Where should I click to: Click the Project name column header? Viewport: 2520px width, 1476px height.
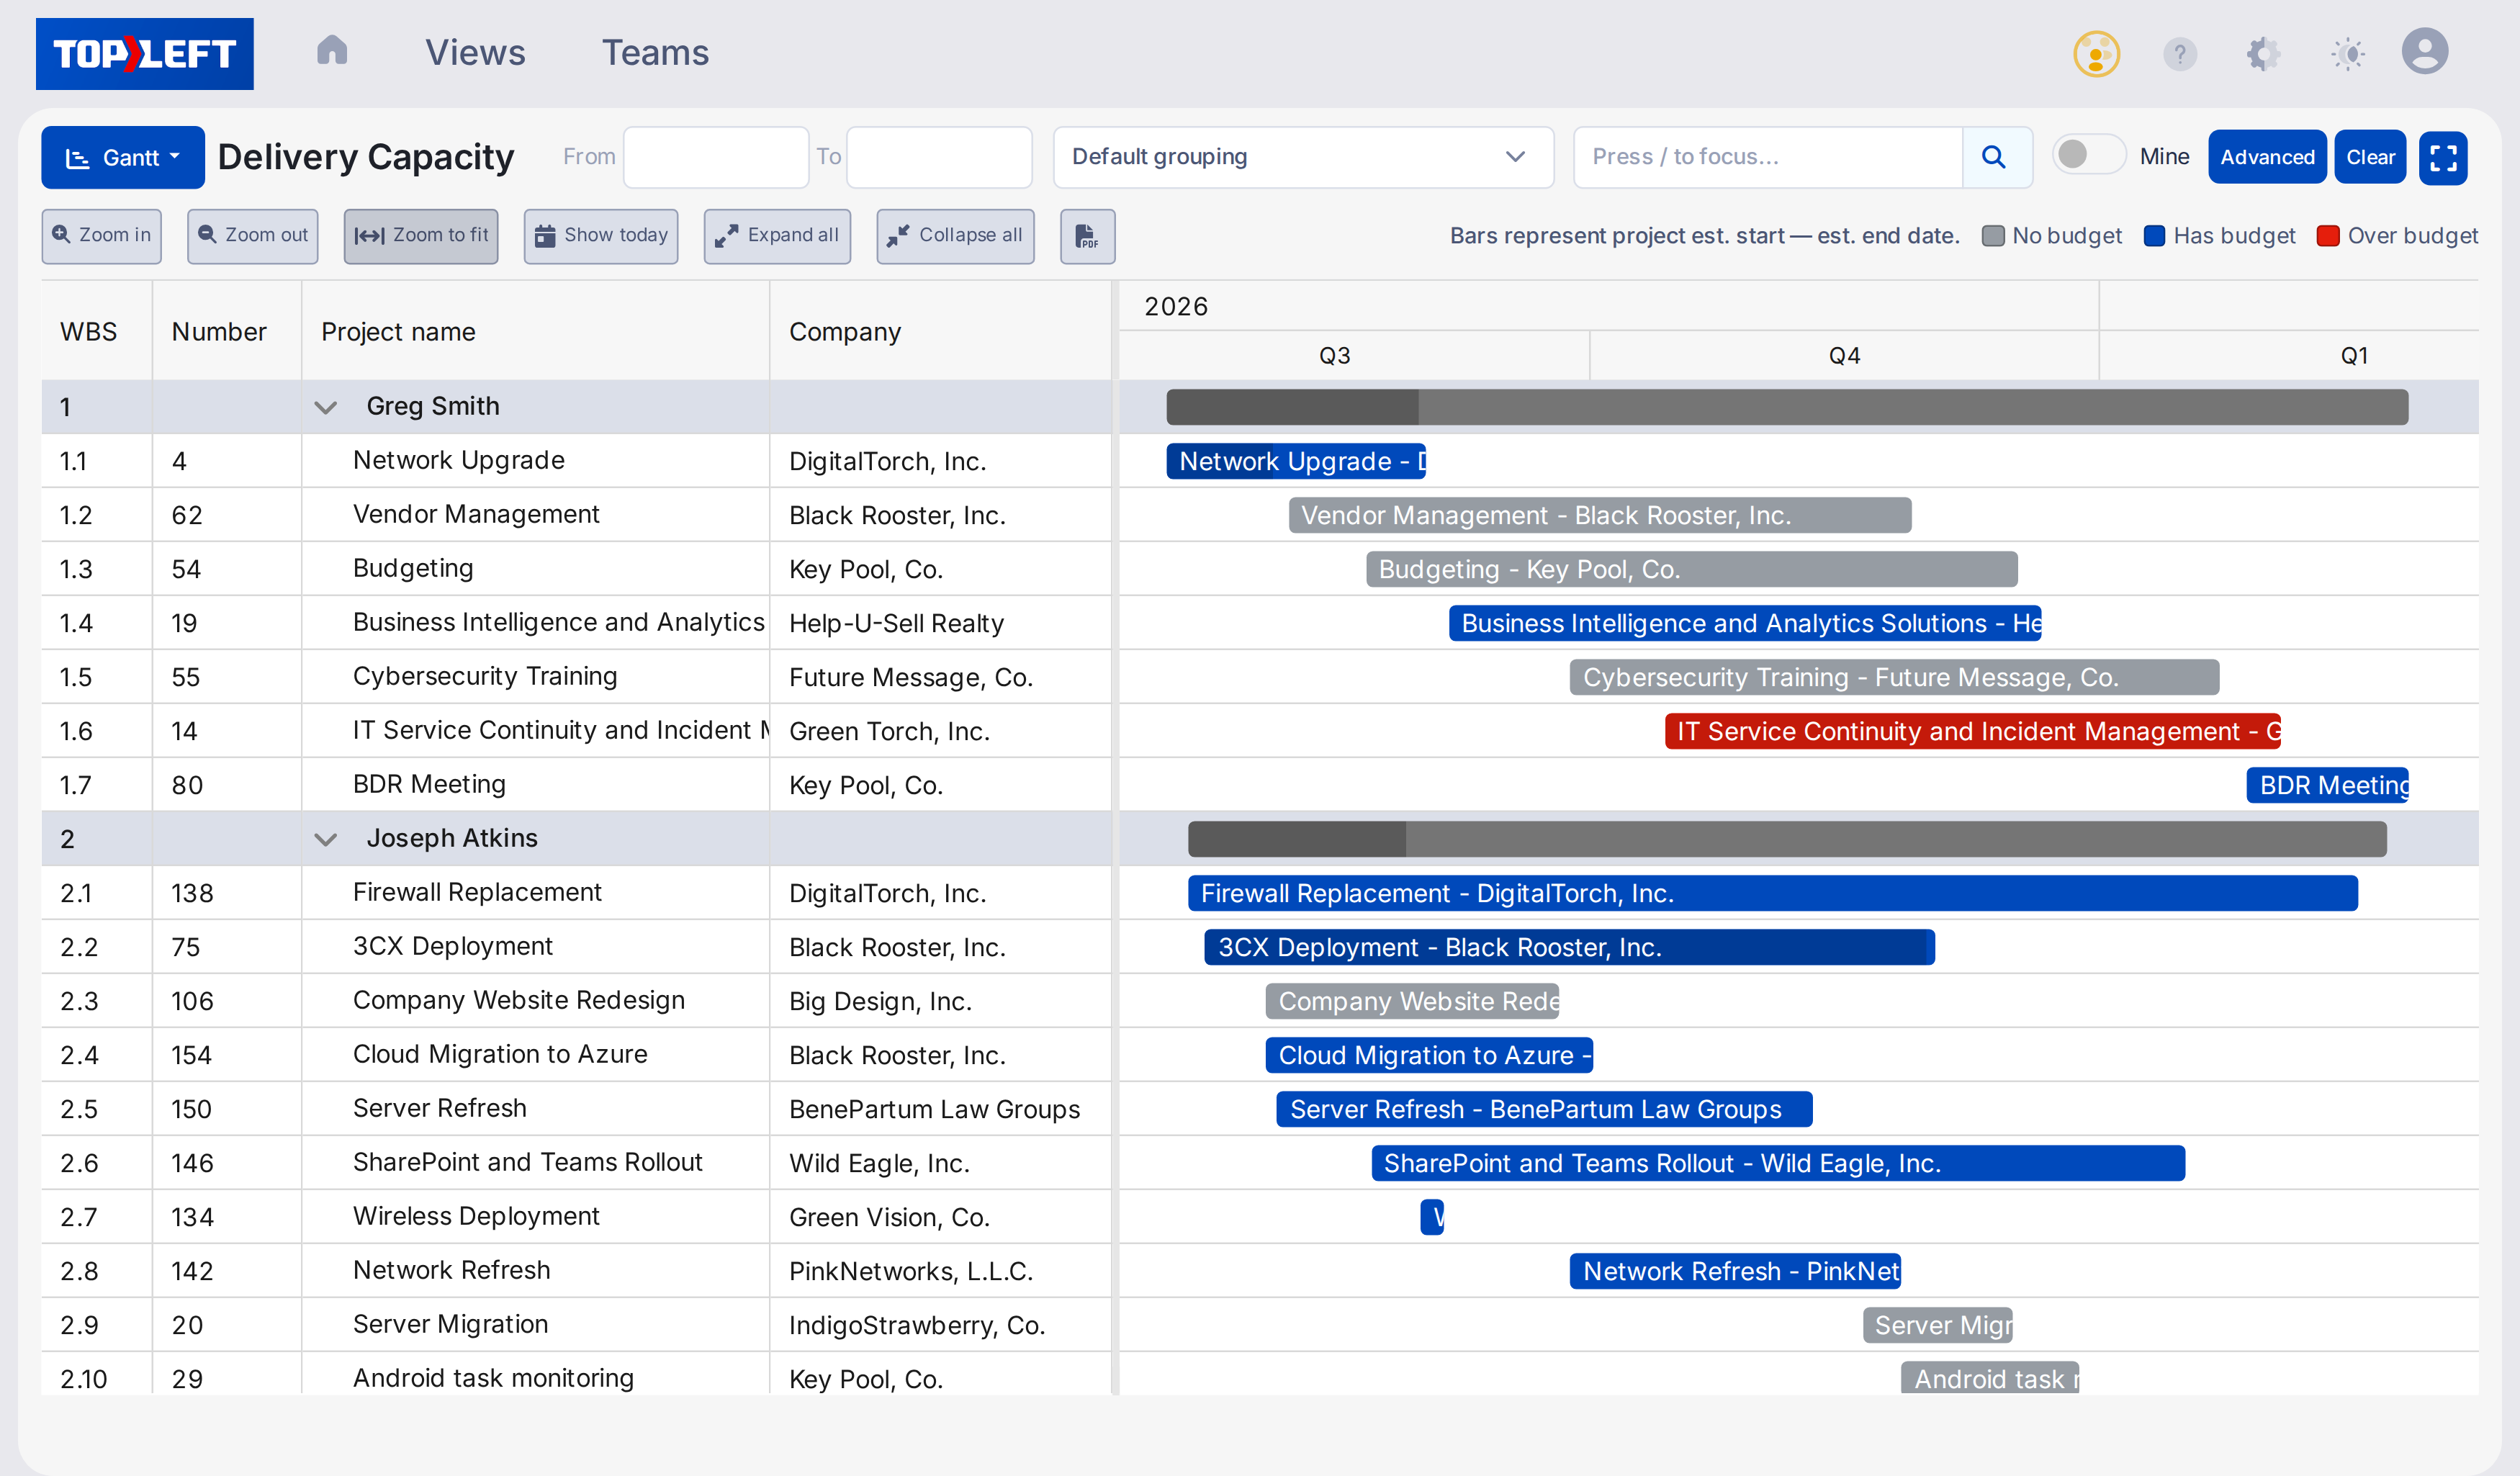(x=398, y=332)
